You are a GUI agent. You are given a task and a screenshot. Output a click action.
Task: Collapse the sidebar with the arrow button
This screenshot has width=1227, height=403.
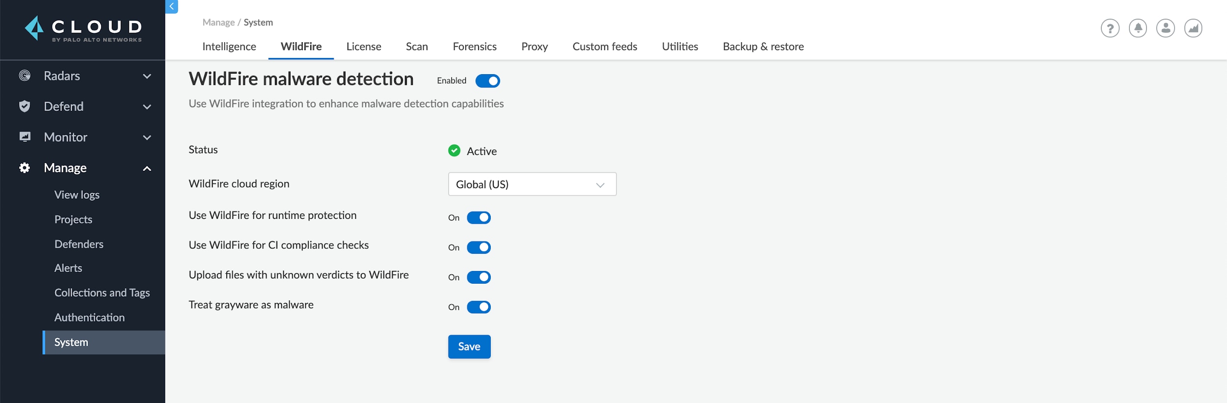(x=172, y=6)
